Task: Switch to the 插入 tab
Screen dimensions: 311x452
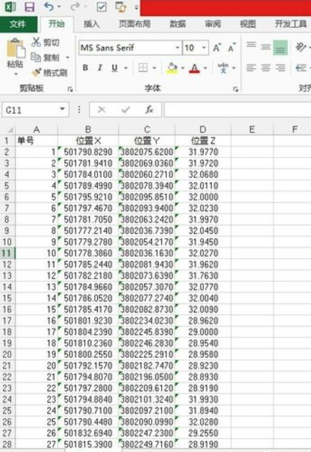Action: click(92, 24)
